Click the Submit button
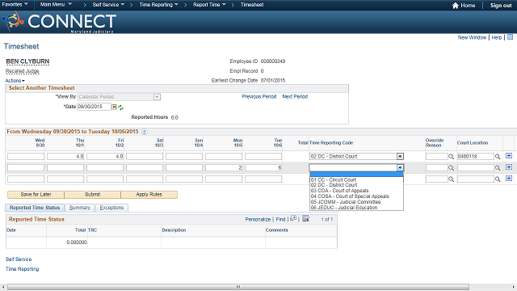This screenshot has width=517, height=291. 93,195
